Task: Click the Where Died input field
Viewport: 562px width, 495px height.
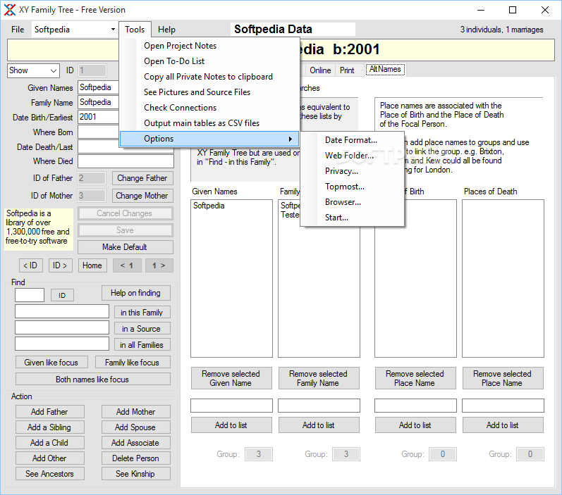Action: click(x=126, y=161)
